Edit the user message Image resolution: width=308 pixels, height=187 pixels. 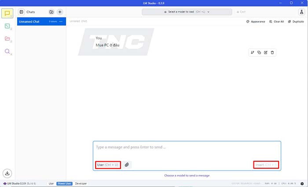click(266, 53)
